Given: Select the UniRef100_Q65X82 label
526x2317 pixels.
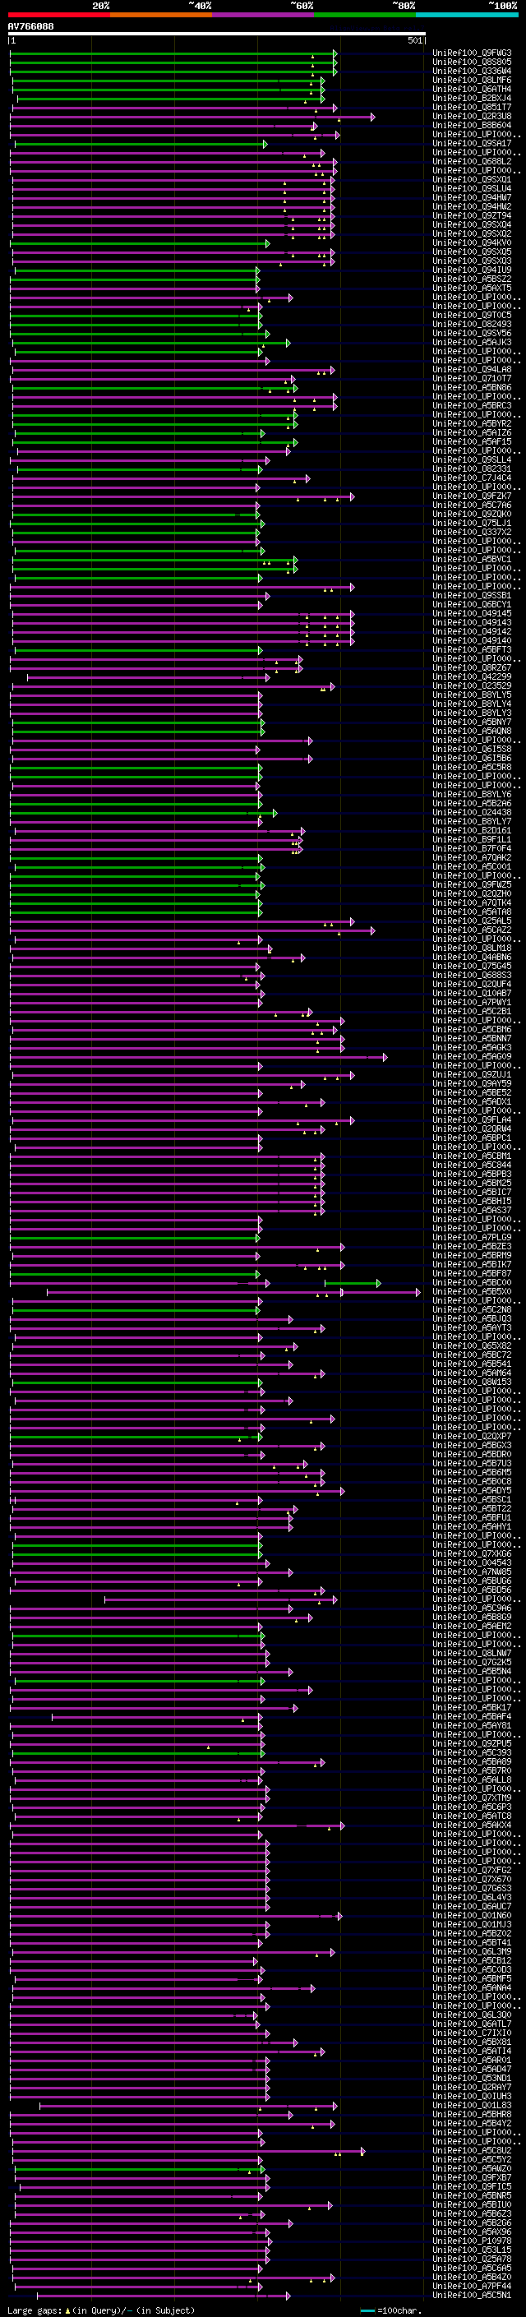Looking at the screenshot, I should [x=472, y=1345].
